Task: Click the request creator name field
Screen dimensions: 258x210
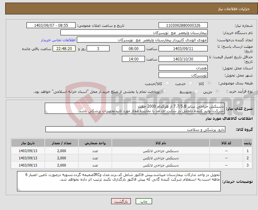Action: (x=142, y=40)
